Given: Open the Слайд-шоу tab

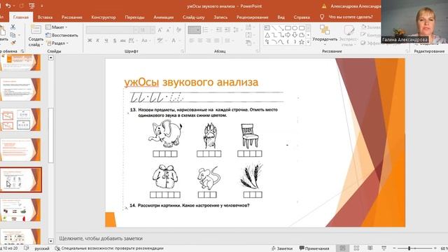Looking at the screenshot, I should tap(193, 17).
